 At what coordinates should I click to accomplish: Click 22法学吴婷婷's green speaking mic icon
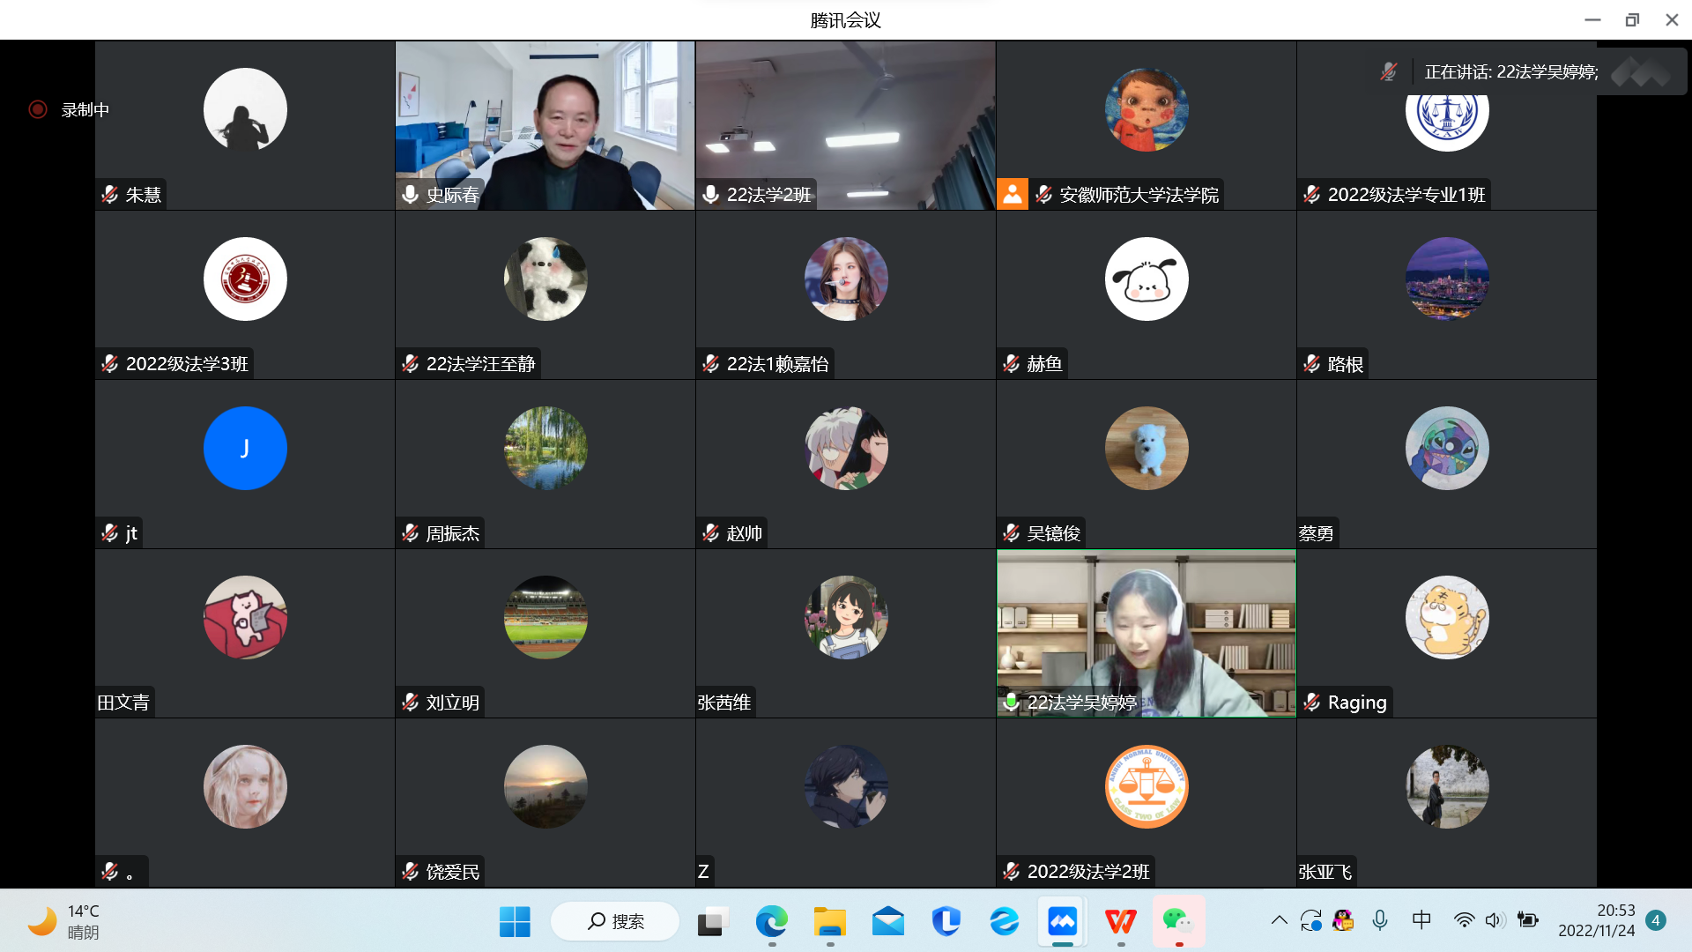[x=1012, y=702]
